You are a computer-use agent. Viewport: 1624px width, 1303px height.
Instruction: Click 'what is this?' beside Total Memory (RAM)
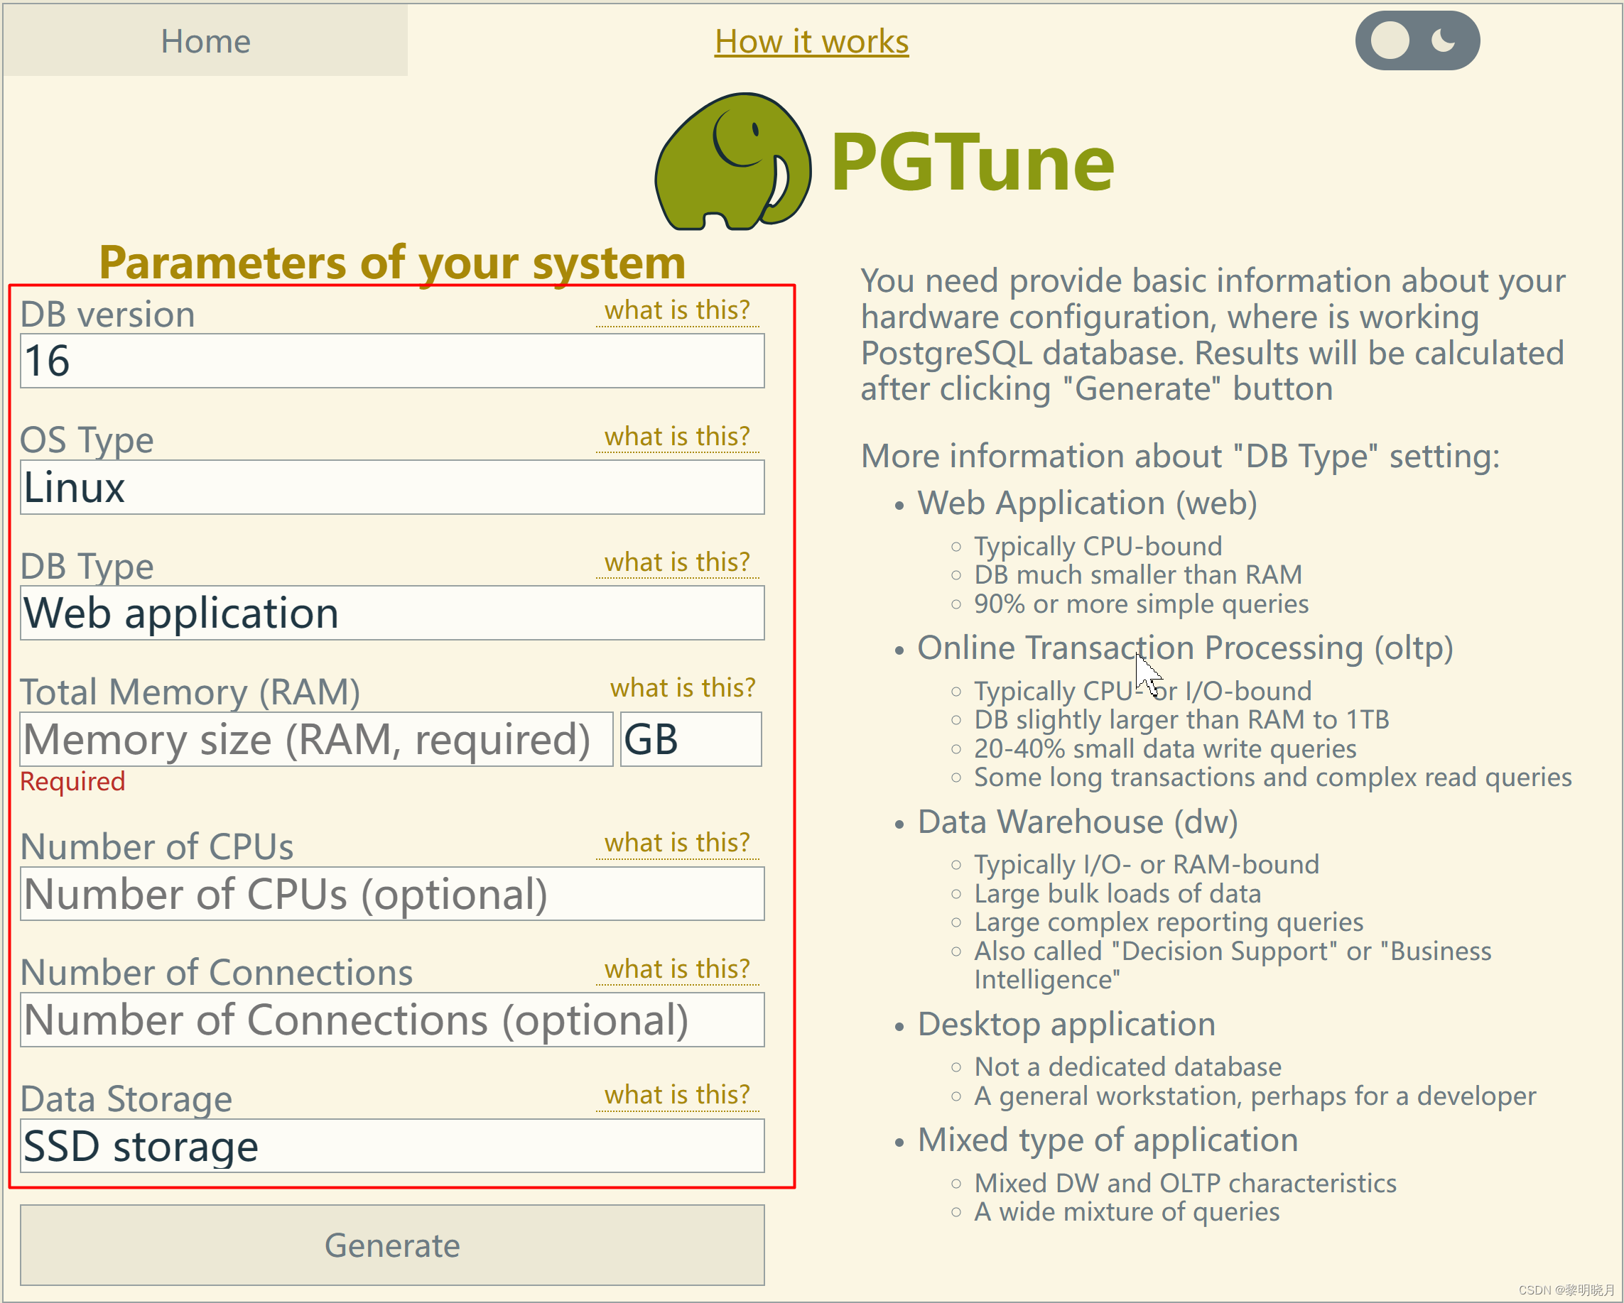pos(683,688)
